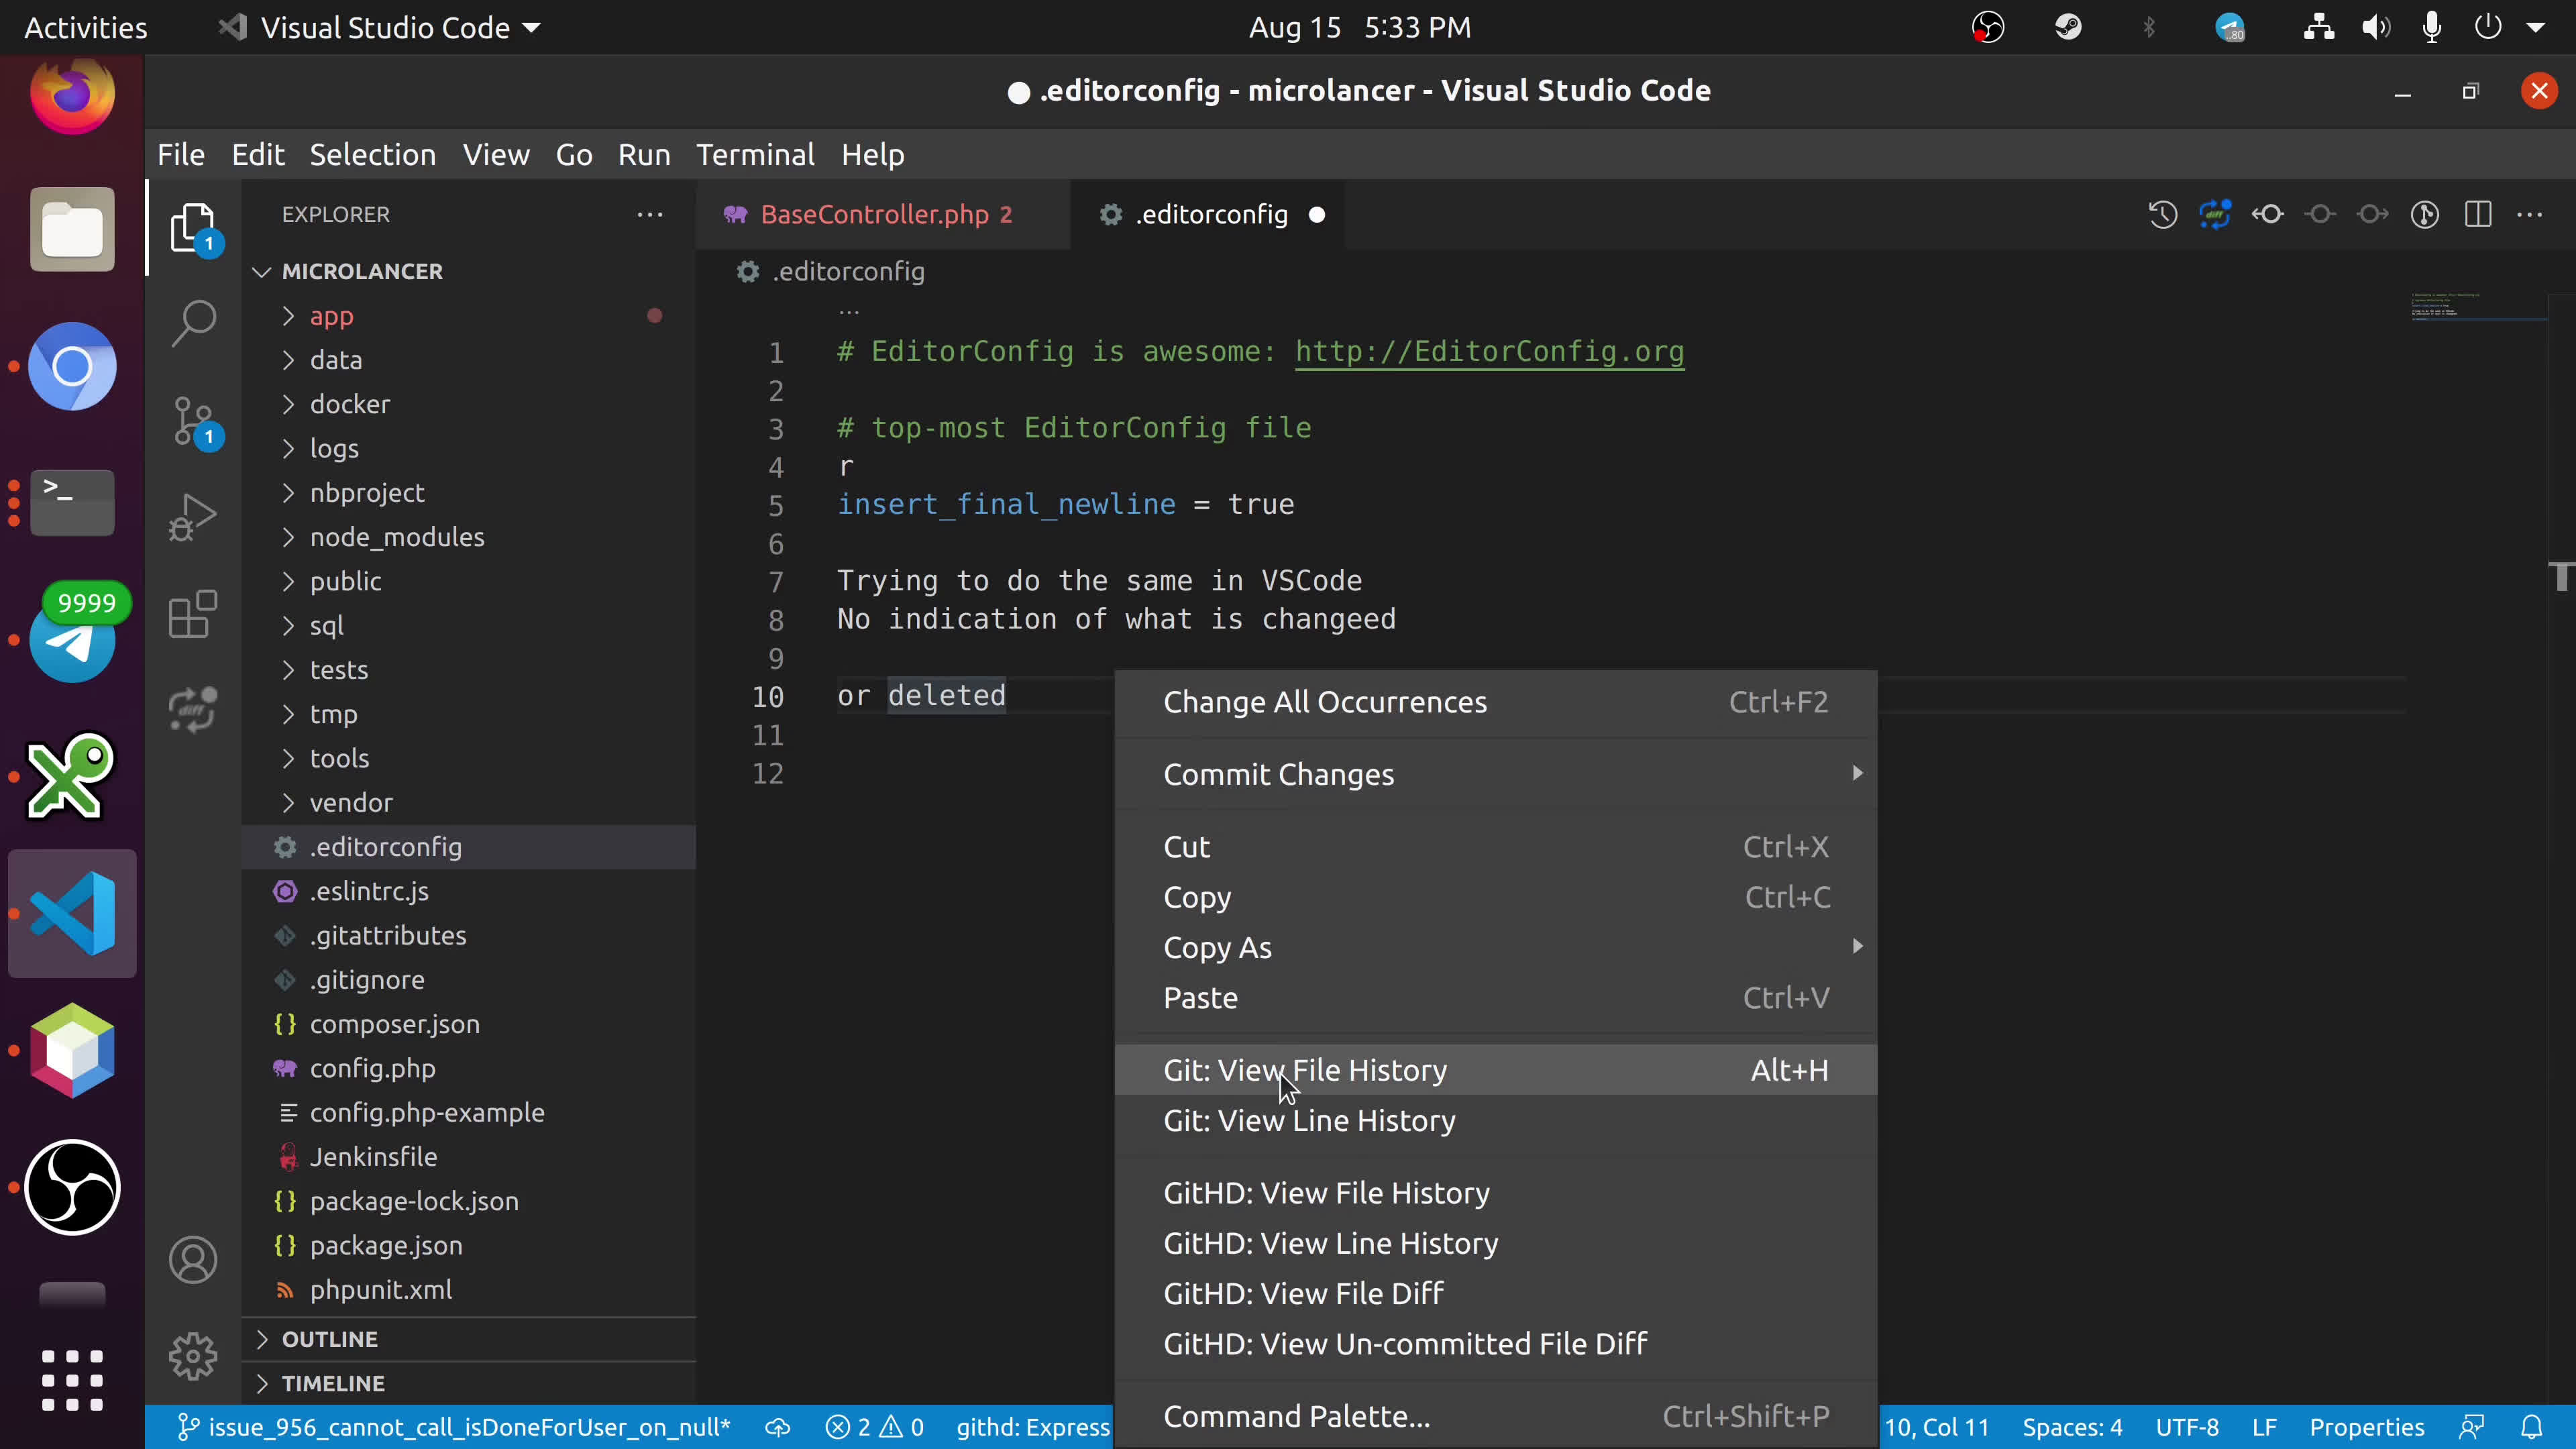This screenshot has width=2576, height=1449.
Task: Open the Accounts icon in the activity bar
Action: 192,1259
